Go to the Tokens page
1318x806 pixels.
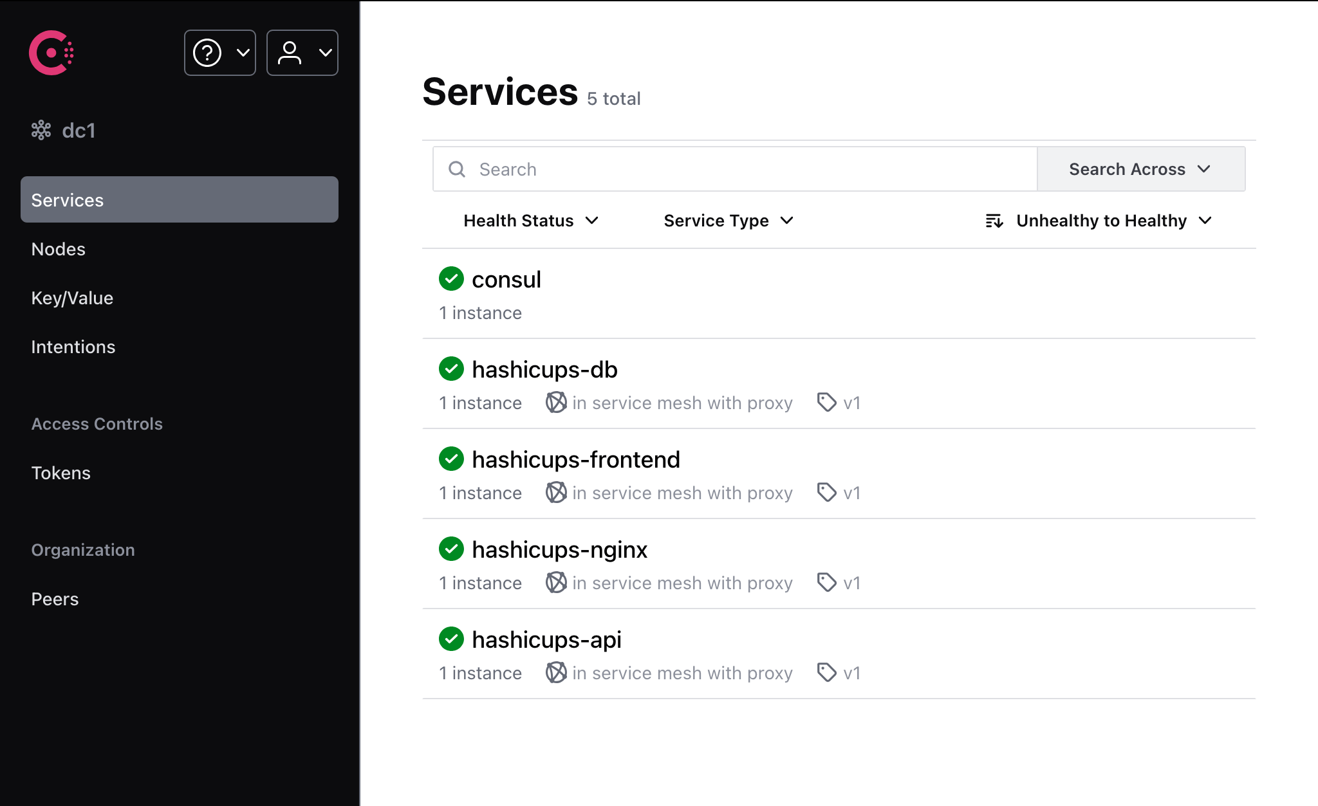click(60, 473)
